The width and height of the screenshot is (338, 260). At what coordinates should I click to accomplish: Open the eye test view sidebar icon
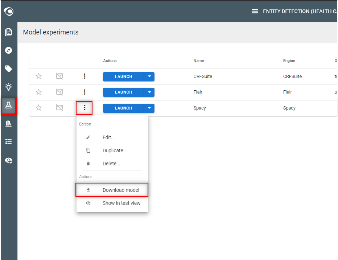pos(9,160)
